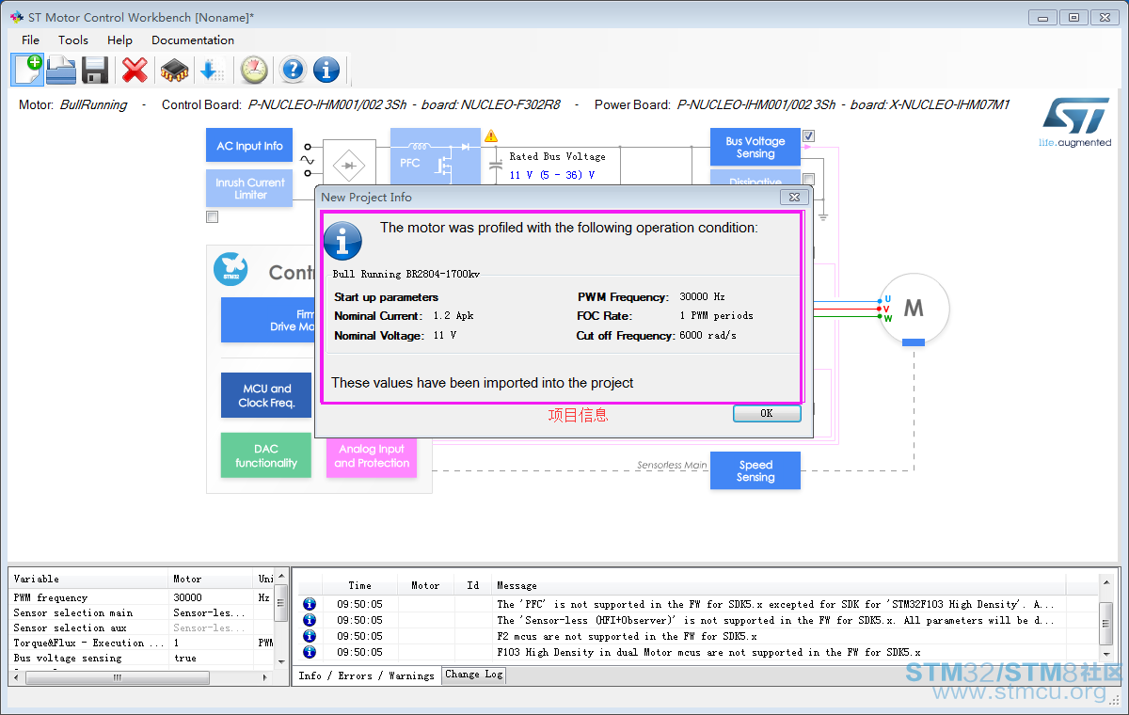This screenshot has height=715, width=1129.
Task: Open the File menu
Action: click(30, 40)
